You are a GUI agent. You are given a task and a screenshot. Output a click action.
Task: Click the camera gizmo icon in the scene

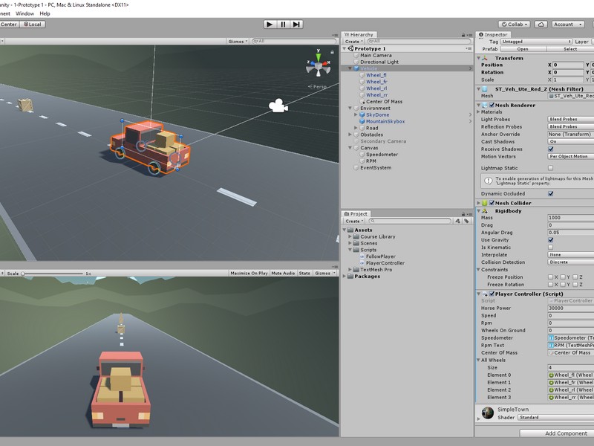[x=278, y=106]
